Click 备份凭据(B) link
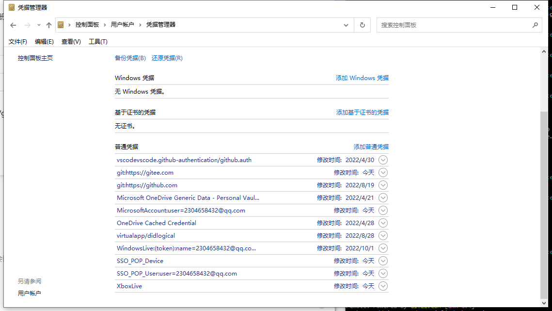552x311 pixels. (x=130, y=58)
